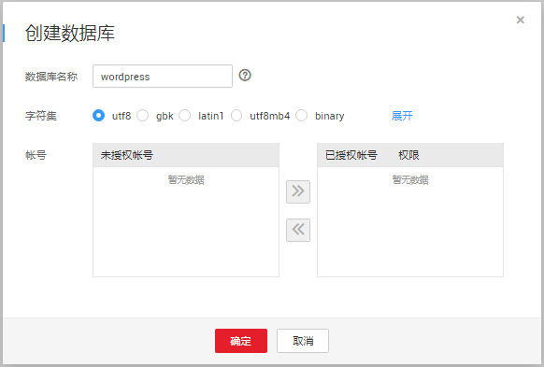The height and width of the screenshot is (367, 544).
Task: Select the binary character set
Action: (x=302, y=116)
